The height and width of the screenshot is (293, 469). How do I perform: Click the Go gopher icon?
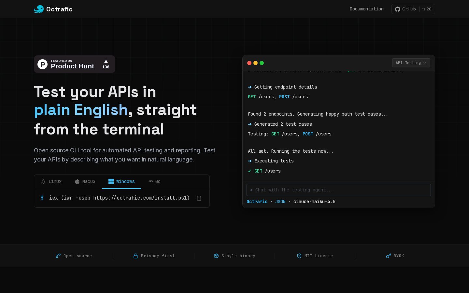pos(150,181)
